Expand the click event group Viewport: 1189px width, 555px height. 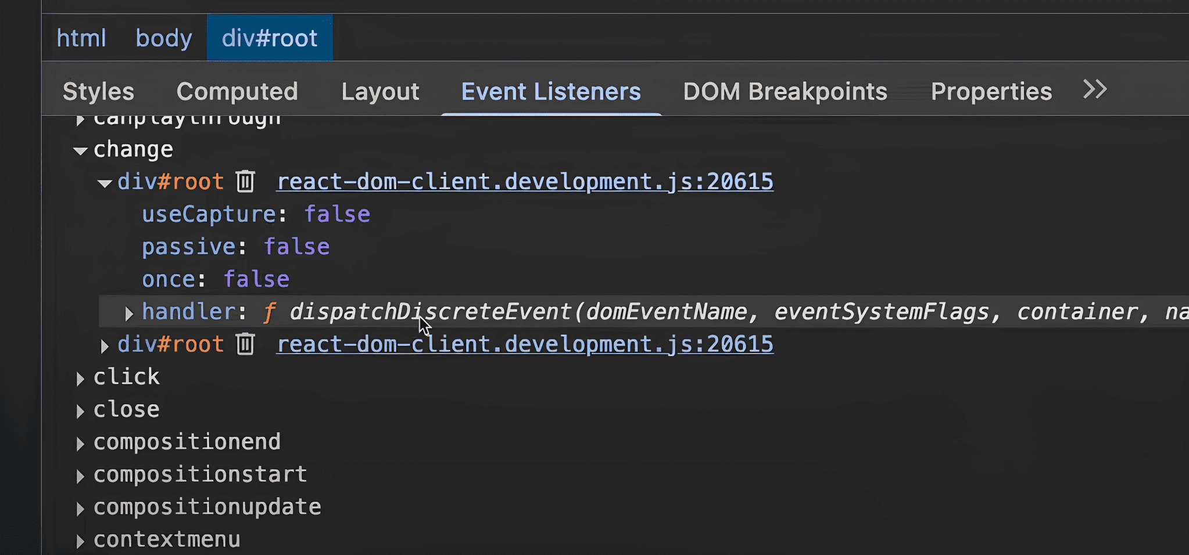[x=80, y=379]
